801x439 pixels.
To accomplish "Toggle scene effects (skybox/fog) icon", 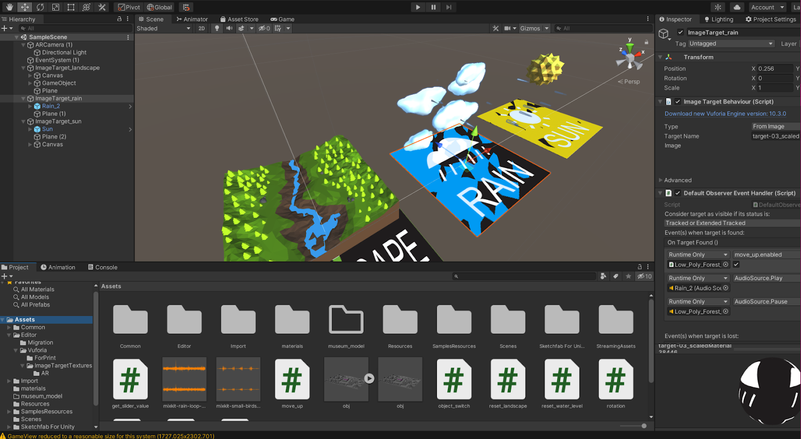I will point(242,28).
